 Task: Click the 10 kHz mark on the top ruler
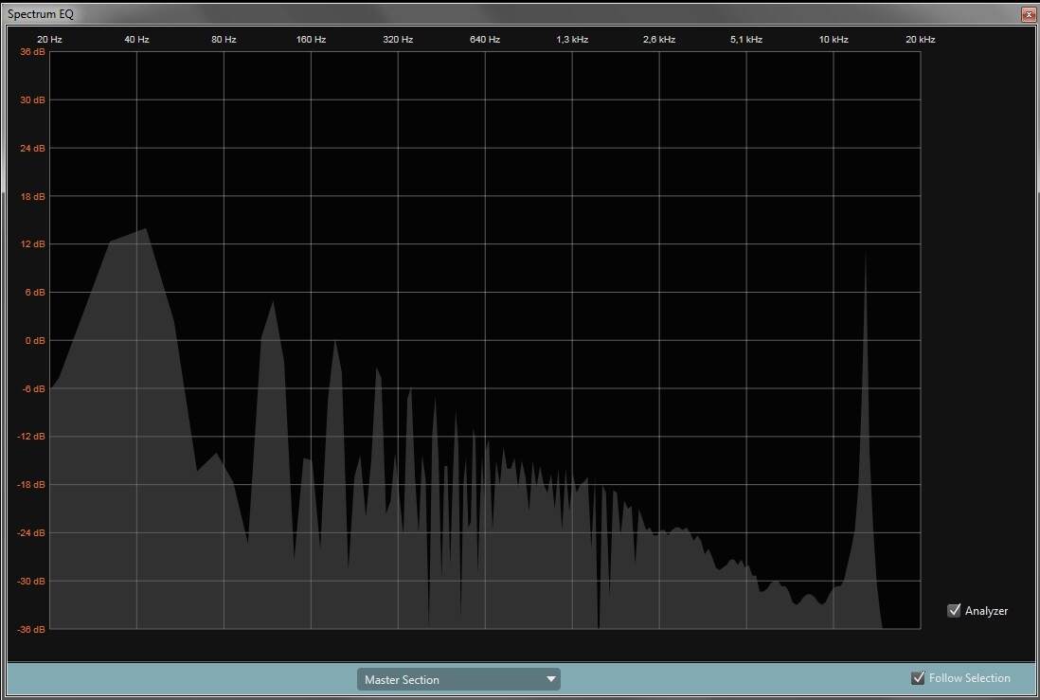pyautogui.click(x=832, y=39)
